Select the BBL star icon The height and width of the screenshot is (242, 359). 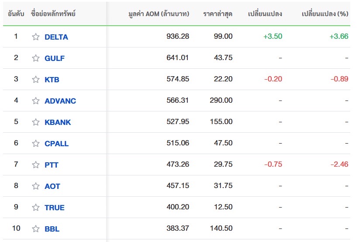click(35, 229)
